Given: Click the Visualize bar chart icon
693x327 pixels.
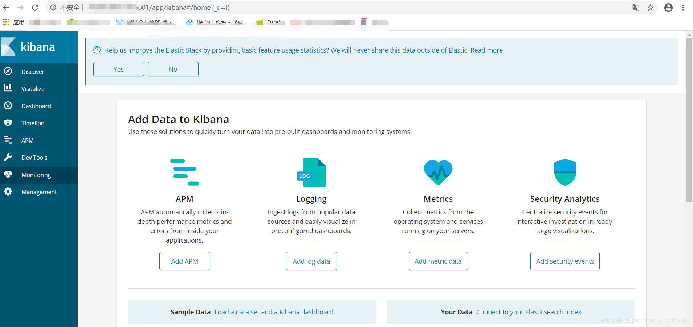Looking at the screenshot, I should click(8, 88).
